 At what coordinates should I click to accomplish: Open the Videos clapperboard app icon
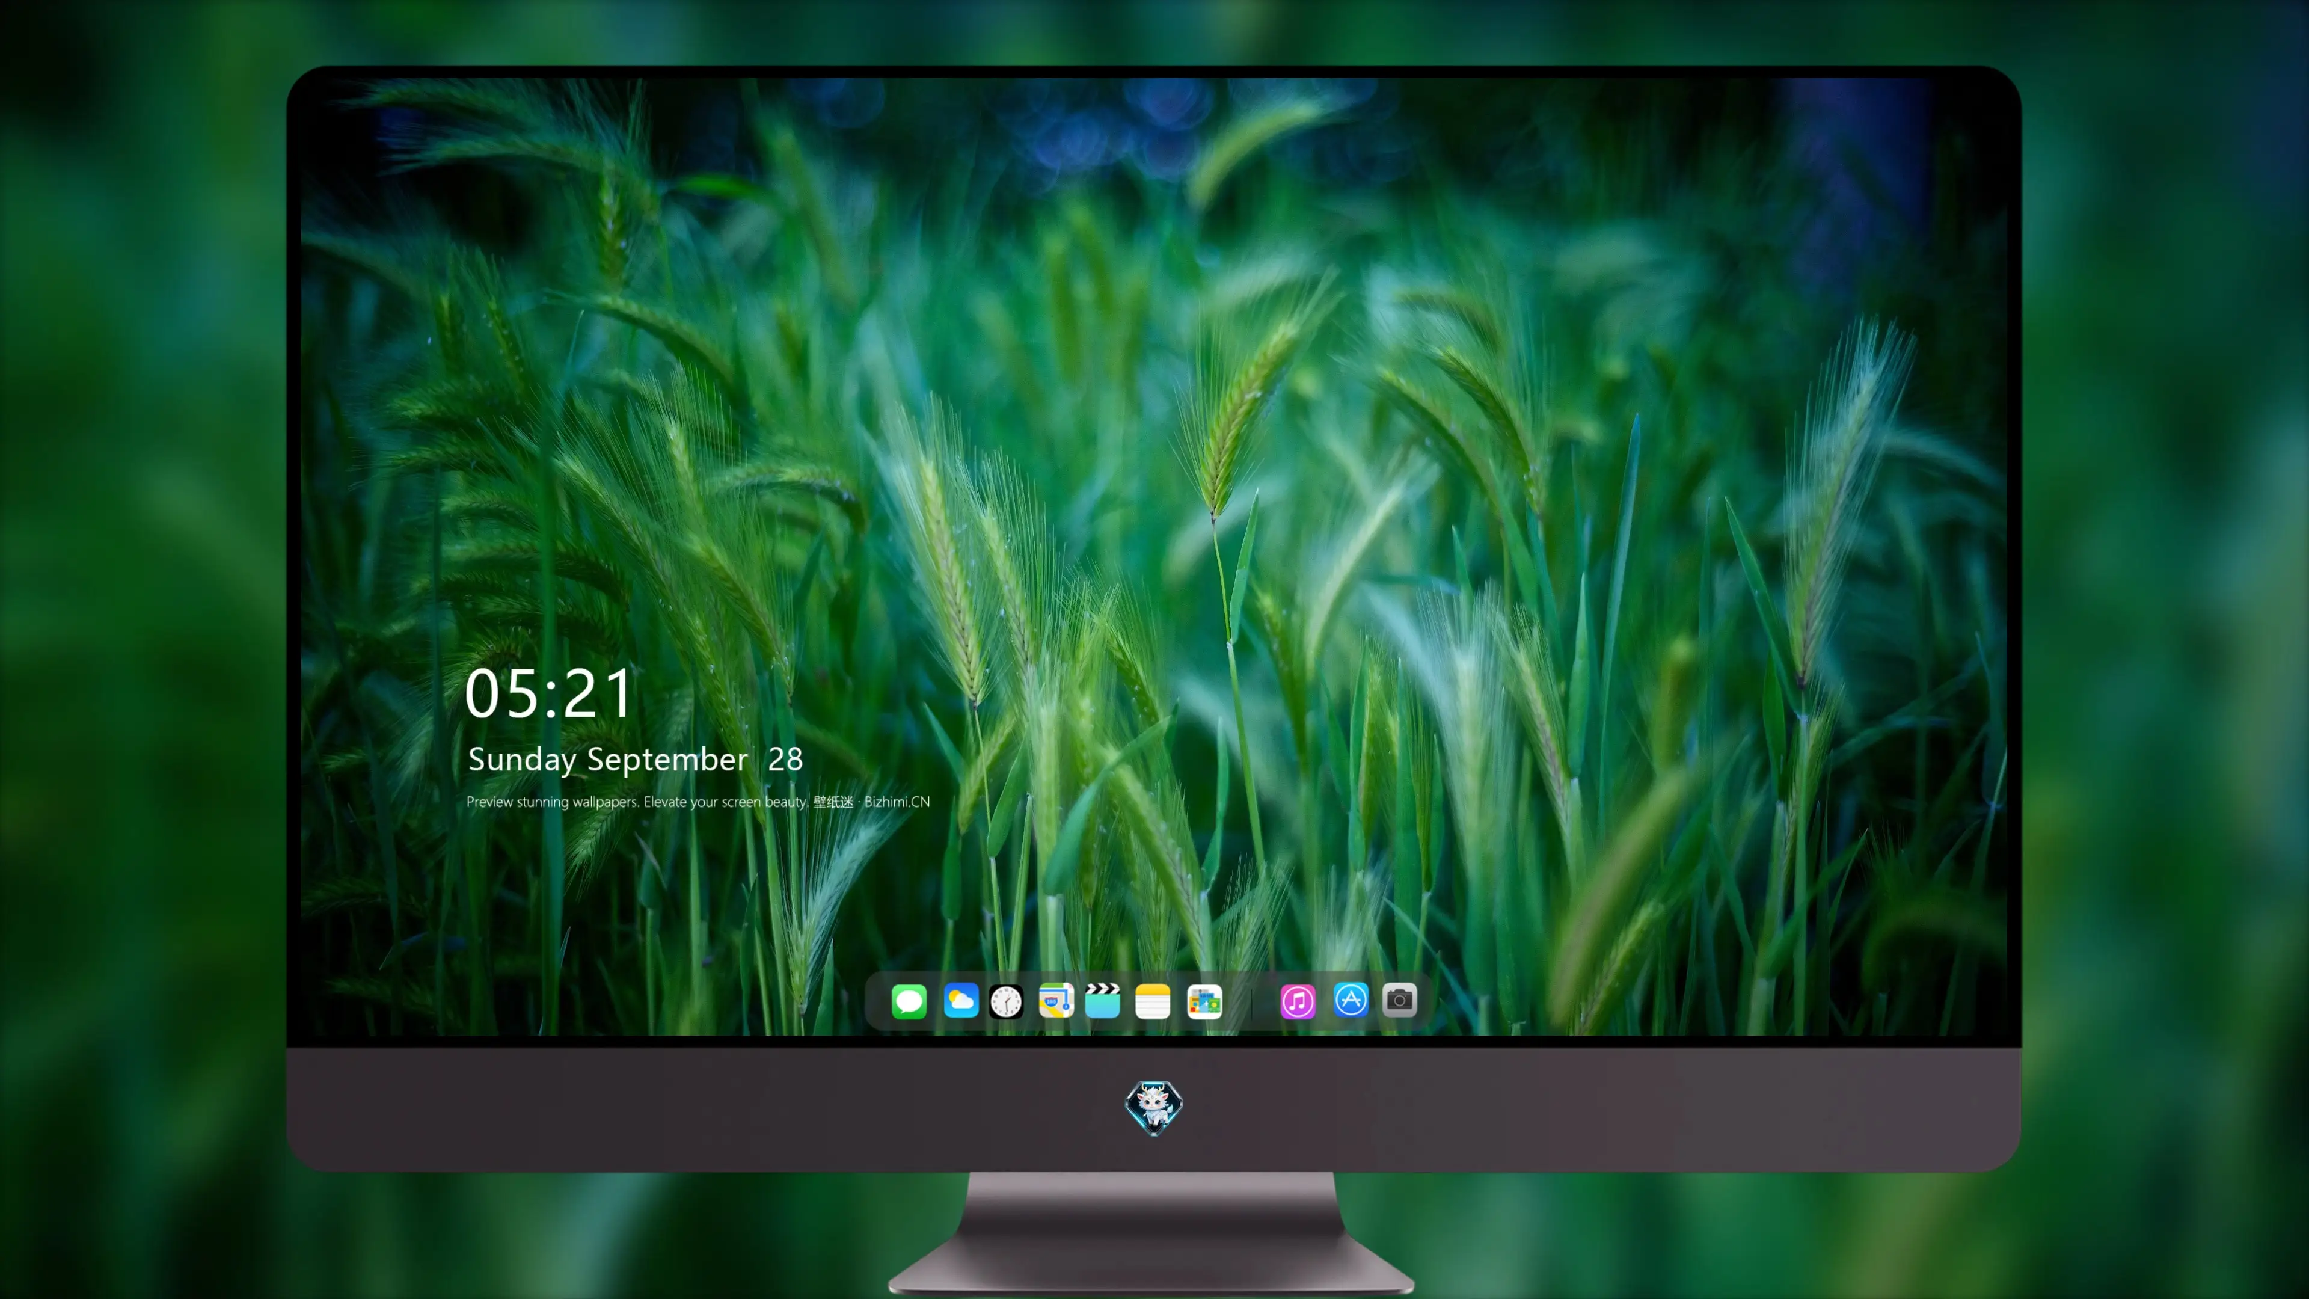pyautogui.click(x=1103, y=1001)
